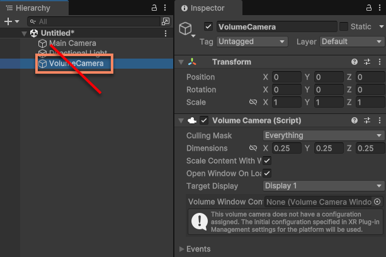Toggle the Scale constrained proportions link icon
Screen dimensions: 386x257
pyautogui.click(x=253, y=102)
